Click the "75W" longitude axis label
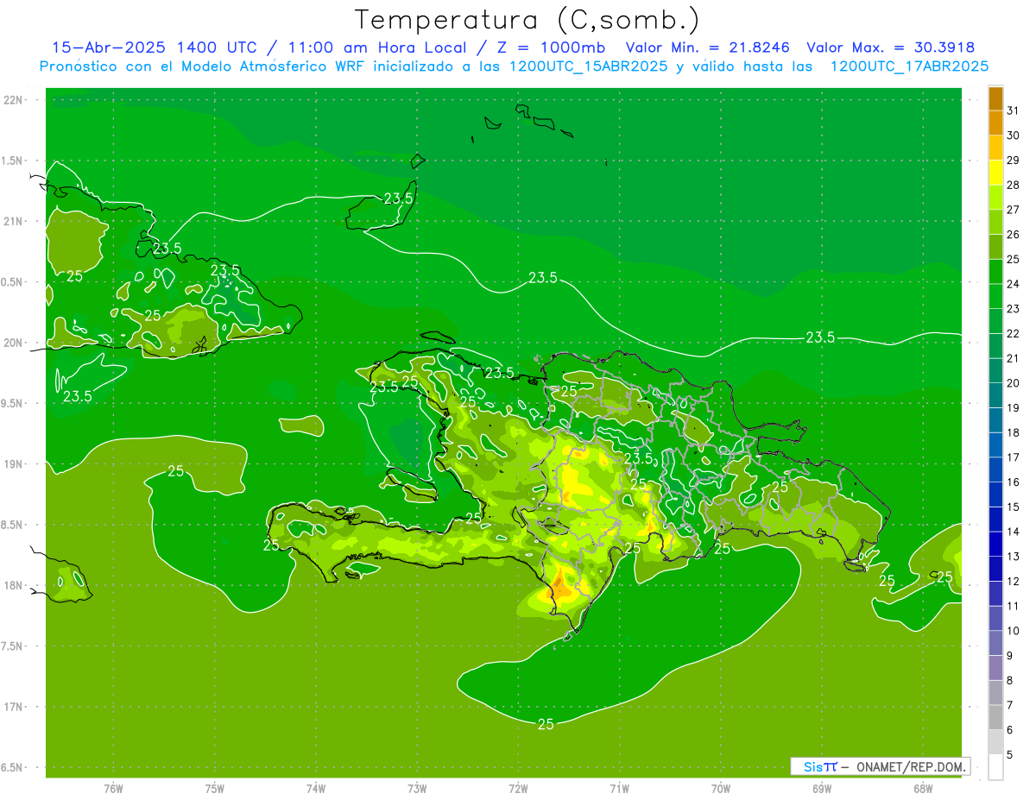 tap(214, 788)
